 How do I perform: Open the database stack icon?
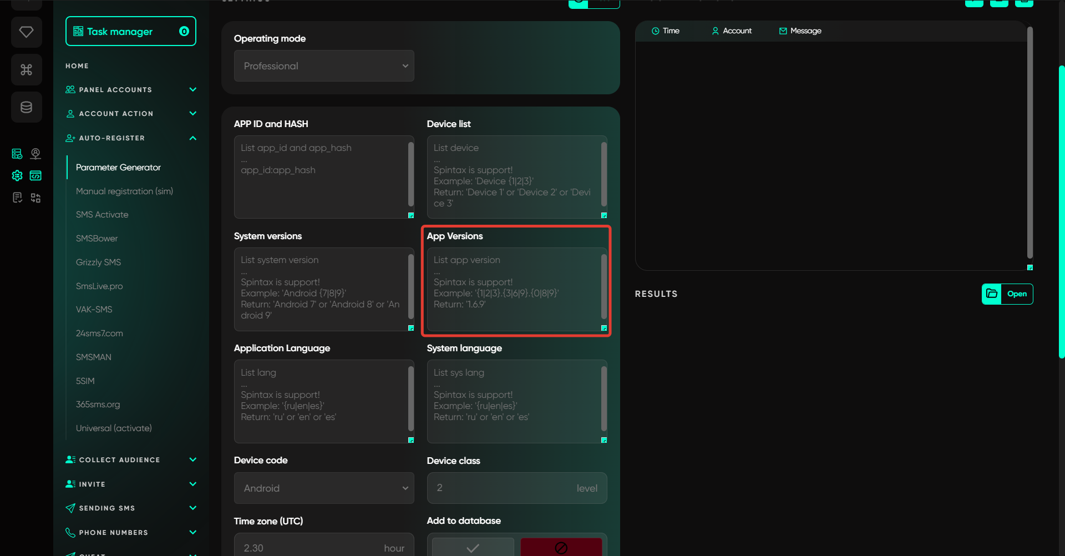26,107
